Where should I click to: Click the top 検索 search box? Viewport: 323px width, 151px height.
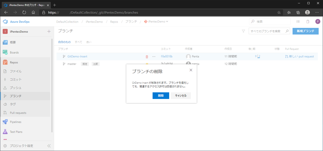point(270,22)
